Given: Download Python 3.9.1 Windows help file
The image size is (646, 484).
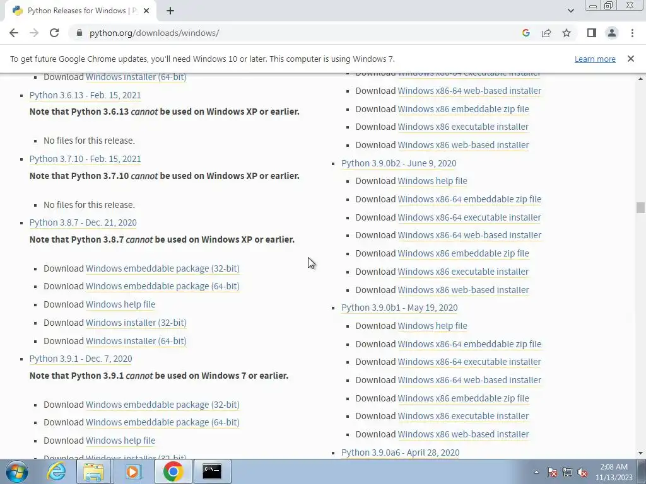Looking at the screenshot, I should coord(120,441).
